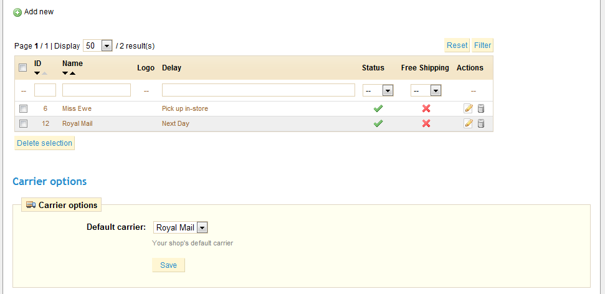Click the Name filter text field

[x=97, y=90]
